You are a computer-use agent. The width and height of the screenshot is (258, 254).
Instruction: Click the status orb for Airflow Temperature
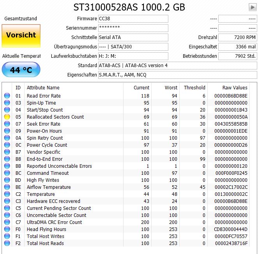[x=7, y=187]
